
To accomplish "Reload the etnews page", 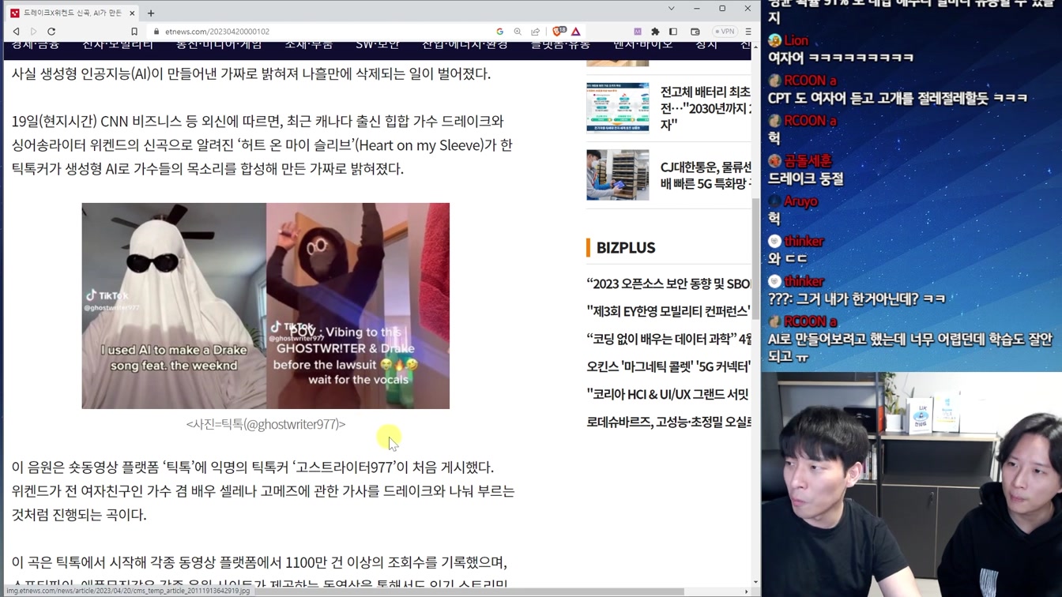I will pos(51,32).
